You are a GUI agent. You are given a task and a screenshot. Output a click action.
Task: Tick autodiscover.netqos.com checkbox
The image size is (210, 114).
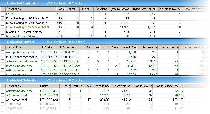coord(3,61)
